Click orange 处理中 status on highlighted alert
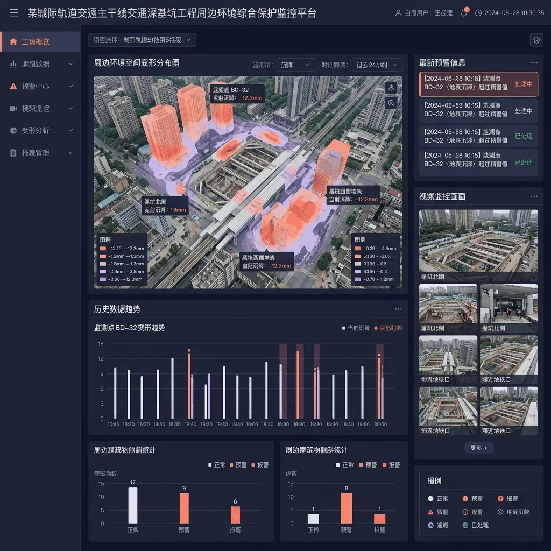The width and height of the screenshot is (551, 551). point(524,84)
